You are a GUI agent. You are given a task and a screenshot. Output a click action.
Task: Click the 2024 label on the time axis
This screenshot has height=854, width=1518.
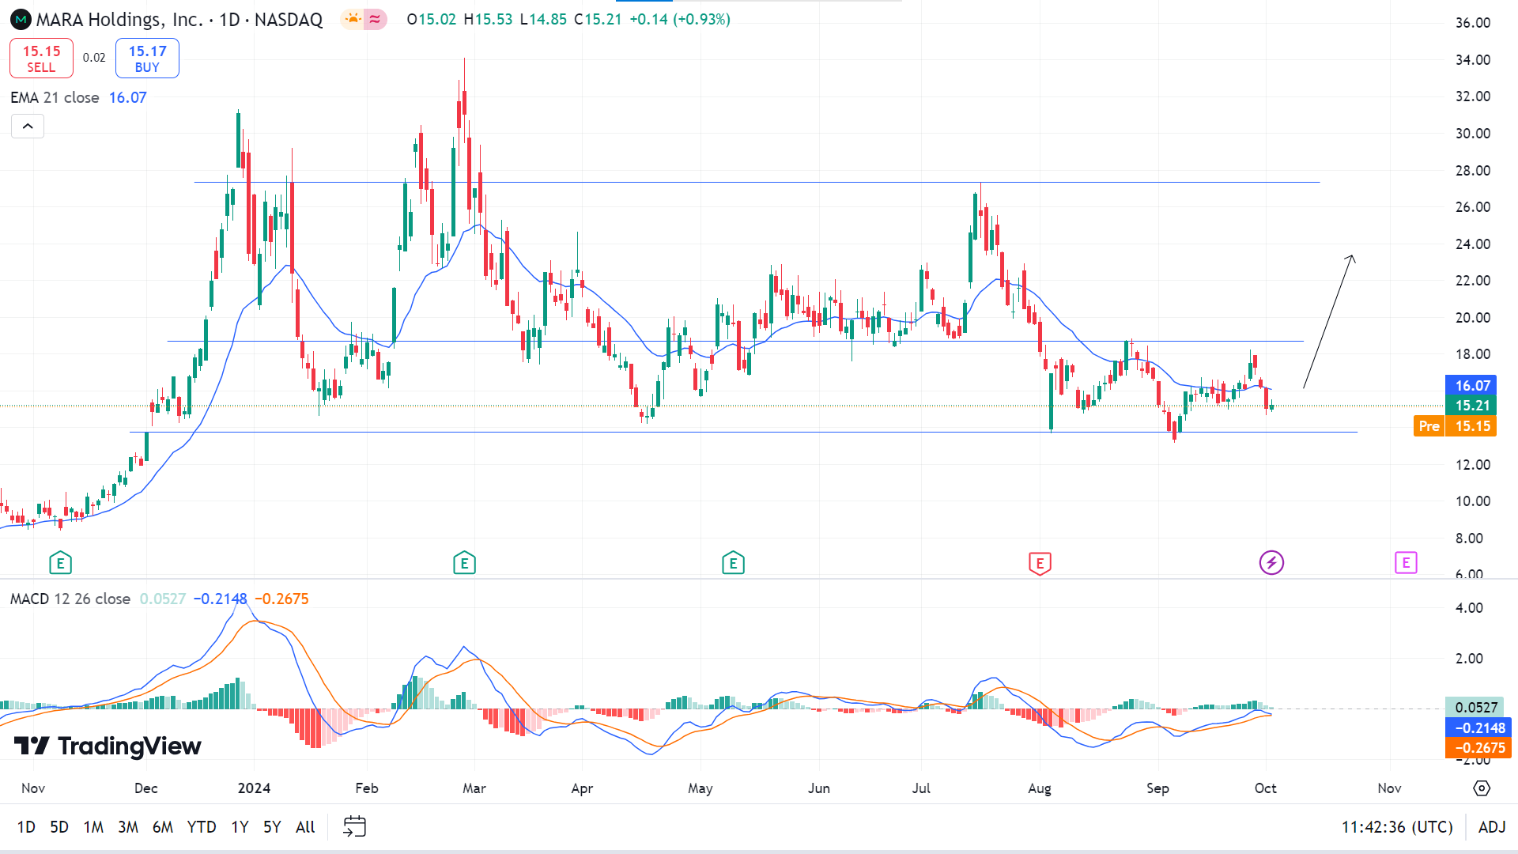pos(254,788)
